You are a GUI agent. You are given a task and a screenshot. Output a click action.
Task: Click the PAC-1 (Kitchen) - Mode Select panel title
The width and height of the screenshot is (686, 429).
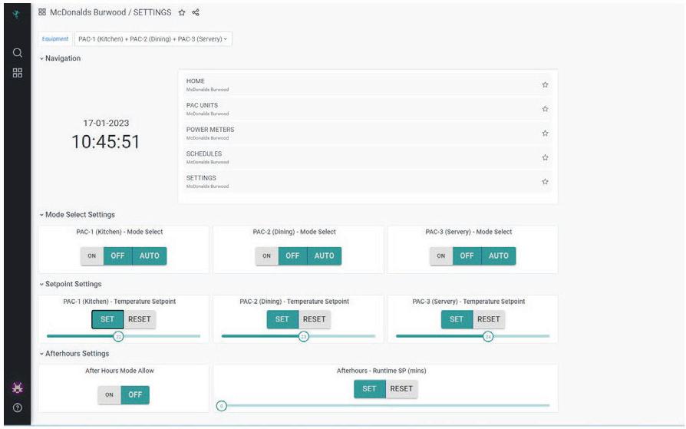120,232
